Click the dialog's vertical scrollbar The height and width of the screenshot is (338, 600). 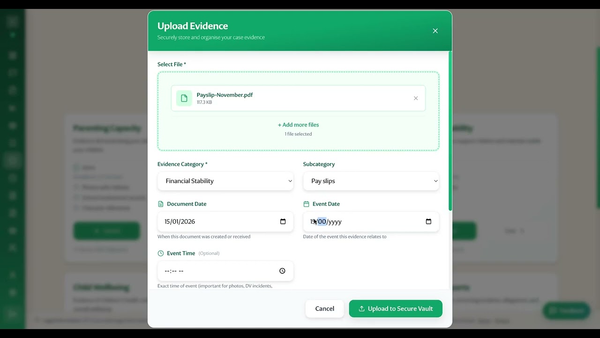click(450, 131)
